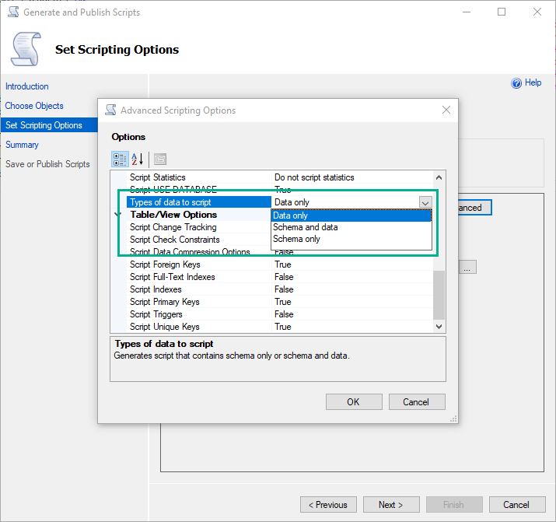Click the Help icon

tap(516, 83)
